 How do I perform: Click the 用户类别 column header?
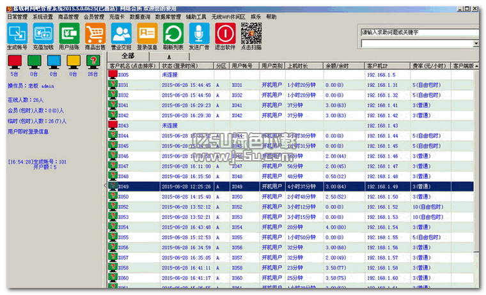tap(272, 66)
